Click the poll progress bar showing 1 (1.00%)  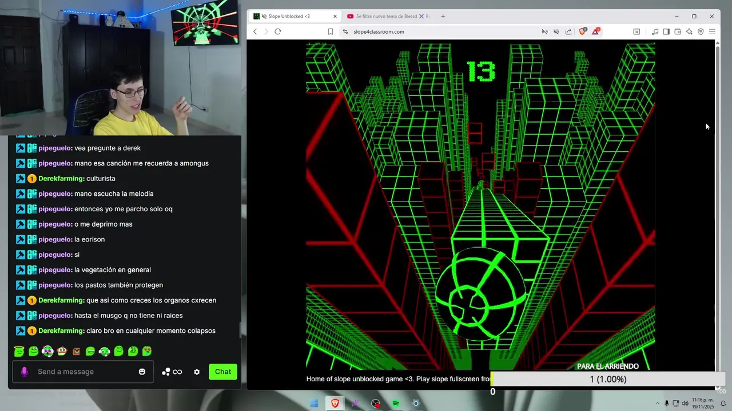(608, 379)
